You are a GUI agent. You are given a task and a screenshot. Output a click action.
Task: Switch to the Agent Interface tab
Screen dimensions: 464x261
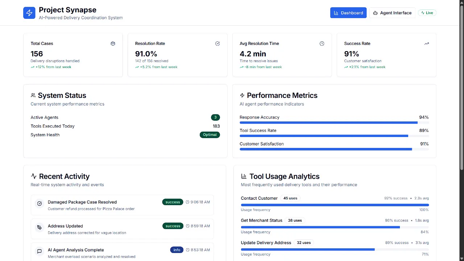click(x=392, y=13)
